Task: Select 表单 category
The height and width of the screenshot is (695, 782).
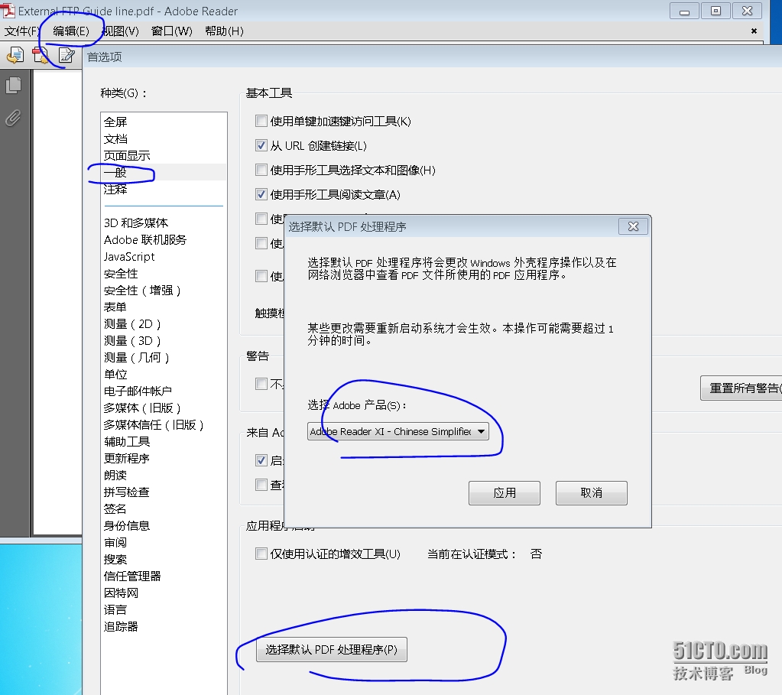Action: [115, 307]
